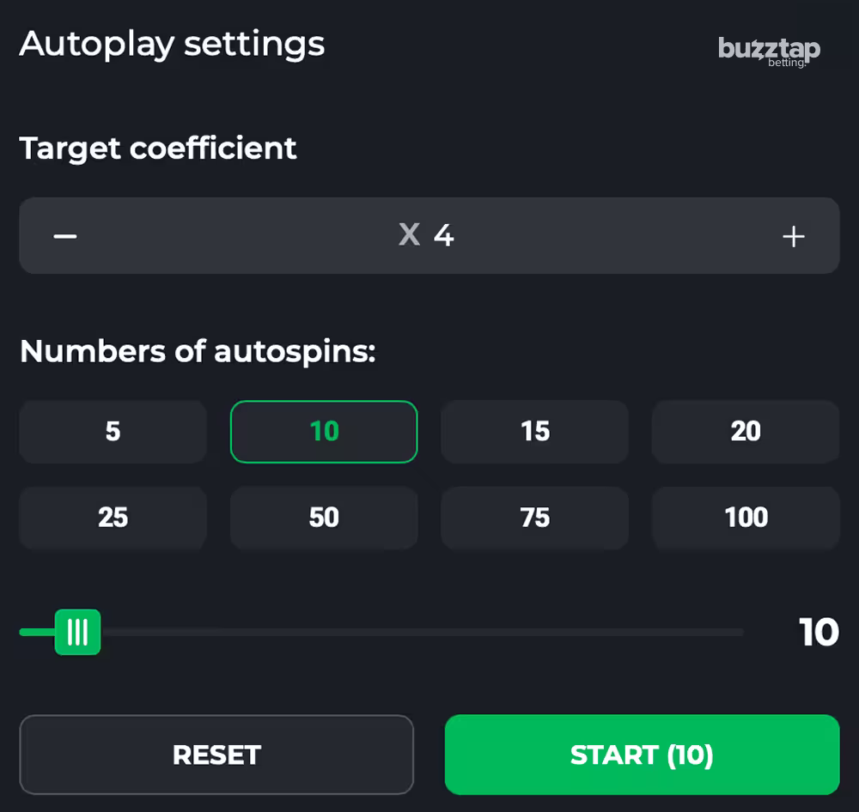Click the Numbers of autospins heading
The image size is (859, 812).
tap(198, 351)
